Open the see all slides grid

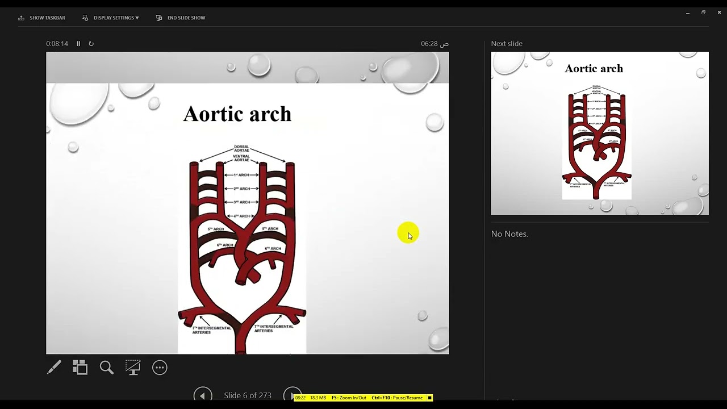pos(80,368)
